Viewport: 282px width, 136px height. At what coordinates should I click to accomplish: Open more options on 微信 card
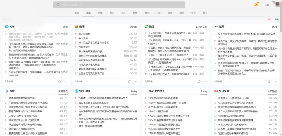click(206, 82)
